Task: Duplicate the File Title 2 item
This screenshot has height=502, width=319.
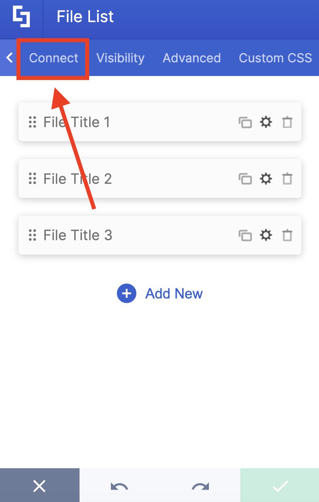Action: [245, 179]
